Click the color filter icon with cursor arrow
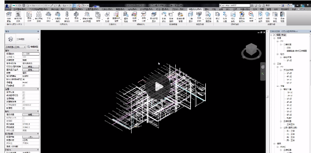311x153 pixels. (x=242, y=14)
